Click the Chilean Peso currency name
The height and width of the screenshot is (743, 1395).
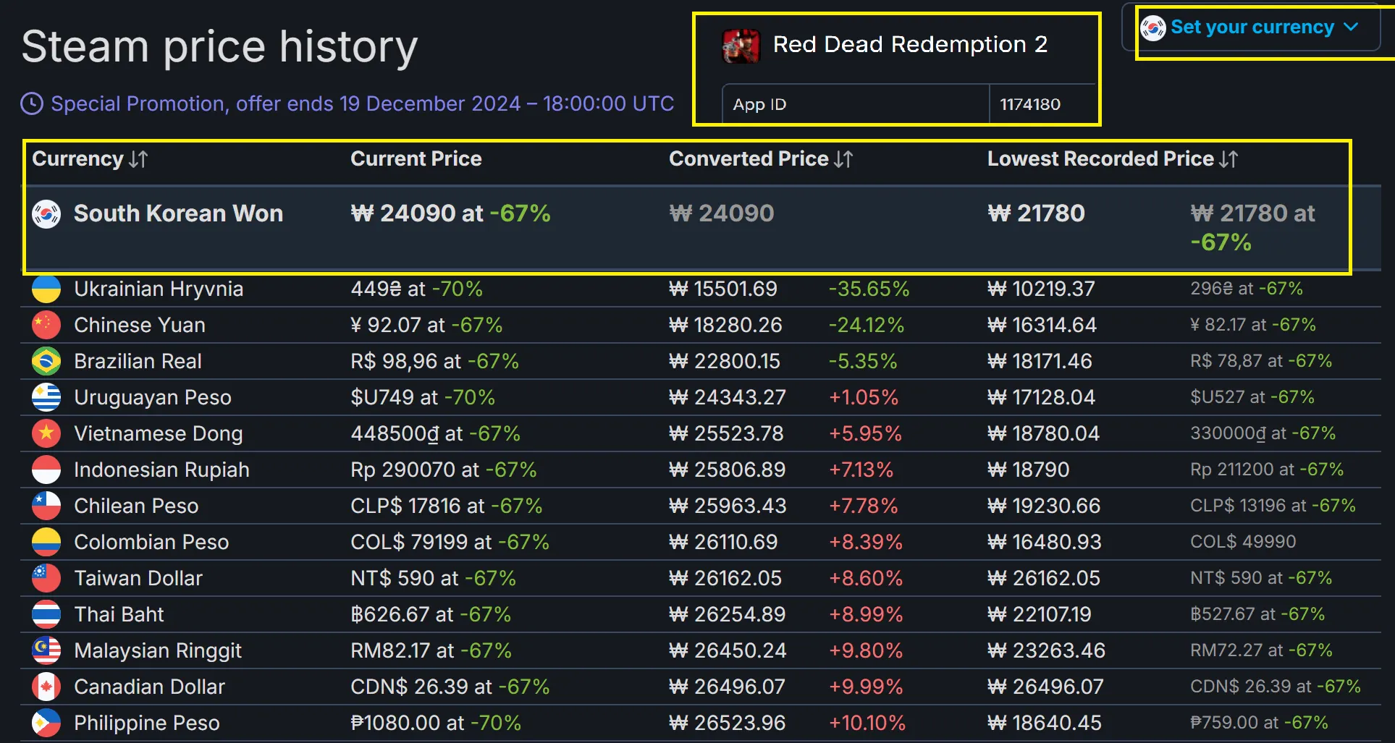click(136, 506)
